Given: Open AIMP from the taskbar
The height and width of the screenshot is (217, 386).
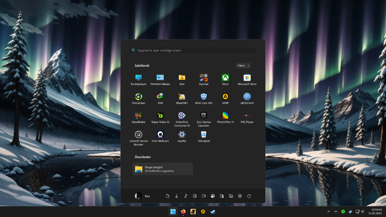Looking at the screenshot, I should pyautogui.click(x=203, y=212).
